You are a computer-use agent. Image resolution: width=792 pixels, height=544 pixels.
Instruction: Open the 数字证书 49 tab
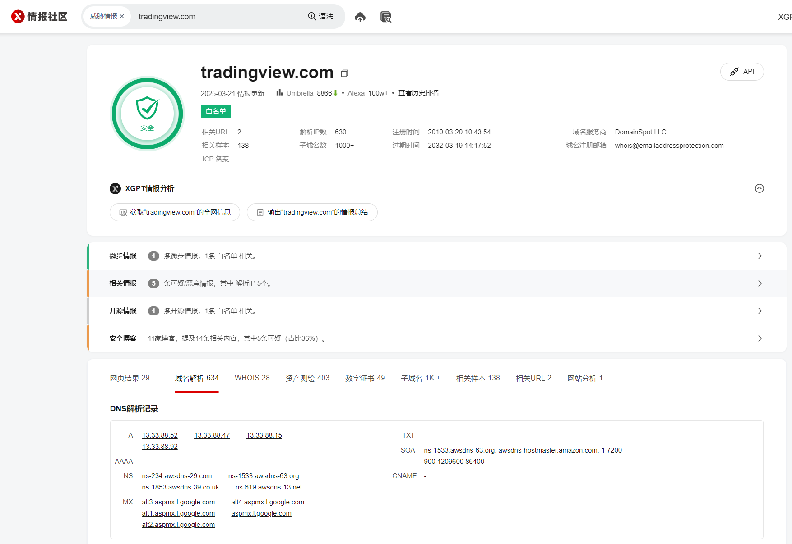365,378
